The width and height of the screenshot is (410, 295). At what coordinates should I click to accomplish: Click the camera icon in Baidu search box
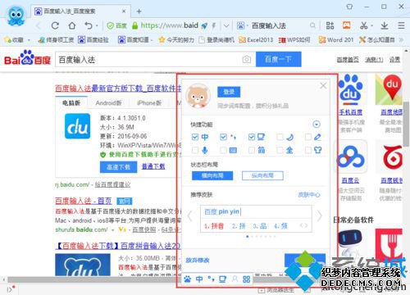[247, 59]
